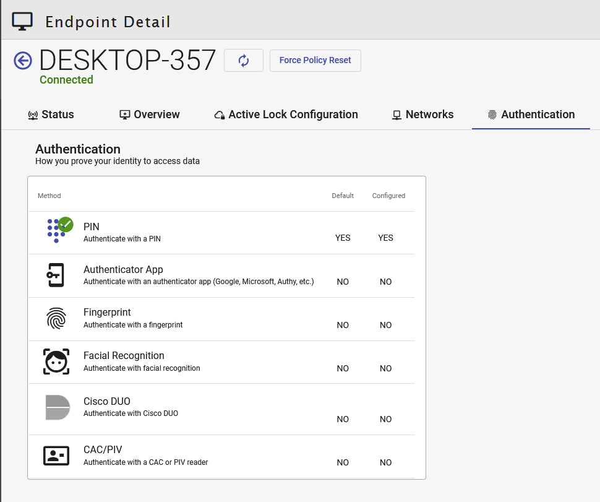The height and width of the screenshot is (502, 600).
Task: Click the Fingerprint method icon
Action: [x=56, y=318]
